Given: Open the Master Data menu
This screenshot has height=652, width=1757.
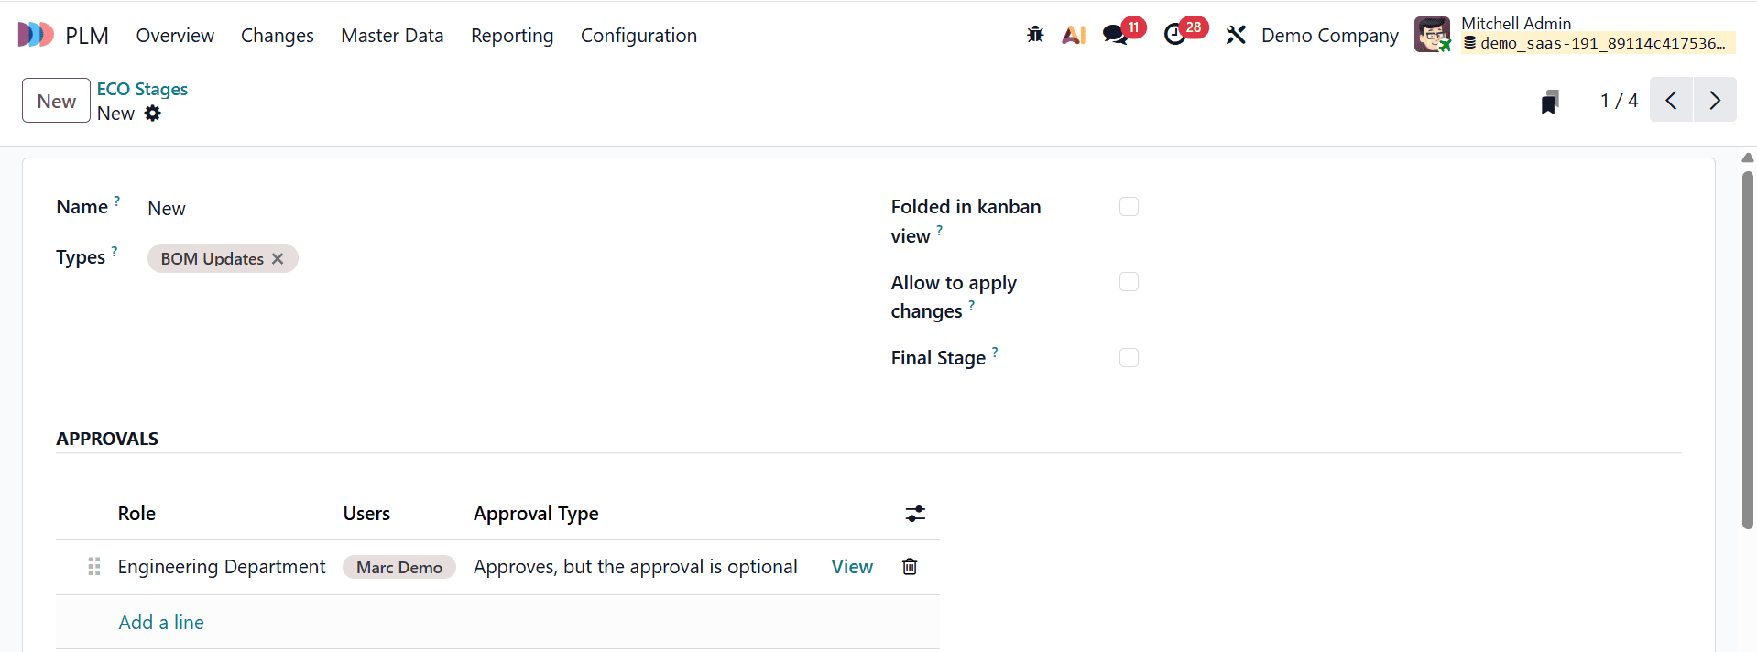Looking at the screenshot, I should 391,36.
